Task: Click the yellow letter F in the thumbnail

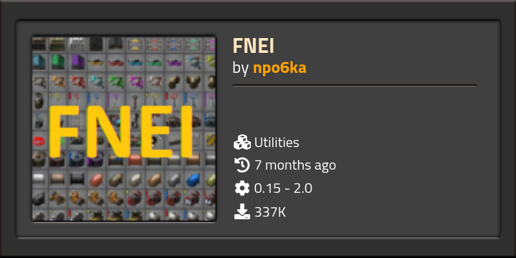Action: [64, 132]
